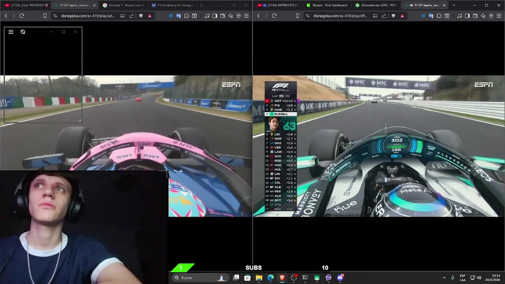Switch to 'ENTRECOTE' YouTube tab in right browser
The width and height of the screenshot is (505, 284).
278,5
